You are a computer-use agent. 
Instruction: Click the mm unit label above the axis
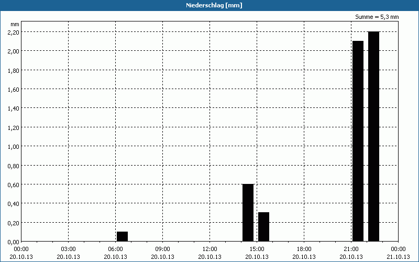[15, 24]
